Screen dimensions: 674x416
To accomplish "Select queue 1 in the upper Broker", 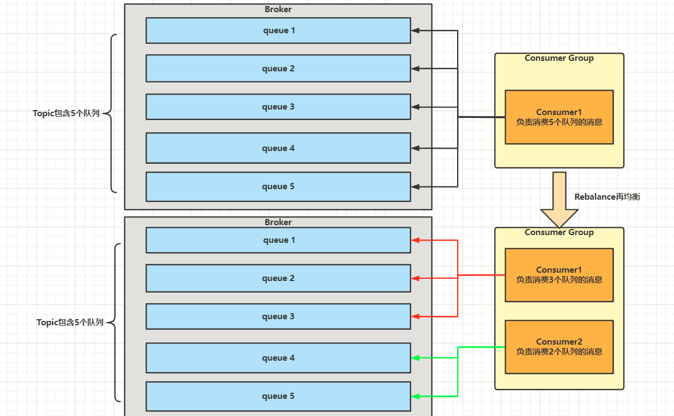I will [x=278, y=30].
